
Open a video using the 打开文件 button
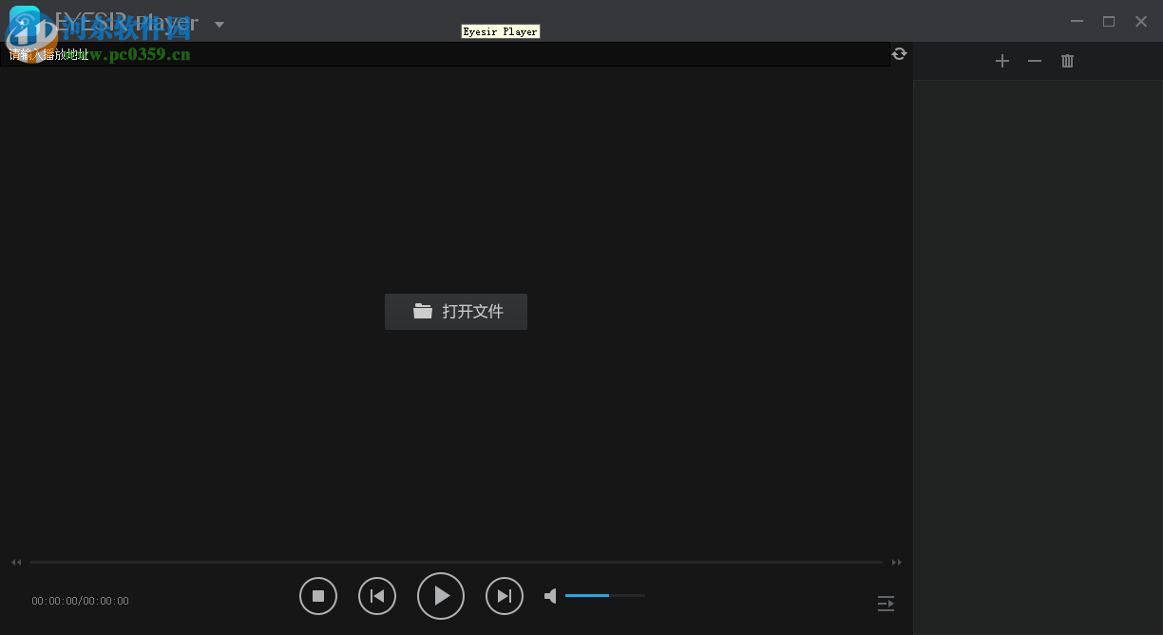(456, 312)
